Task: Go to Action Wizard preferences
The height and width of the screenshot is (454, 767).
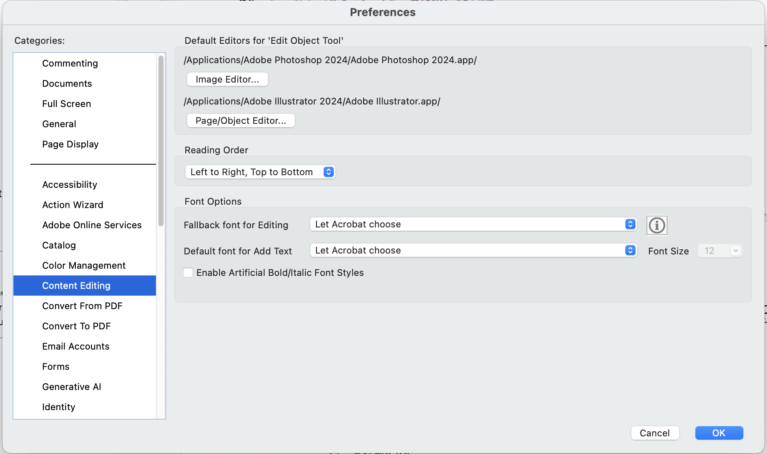Action: [x=72, y=205]
